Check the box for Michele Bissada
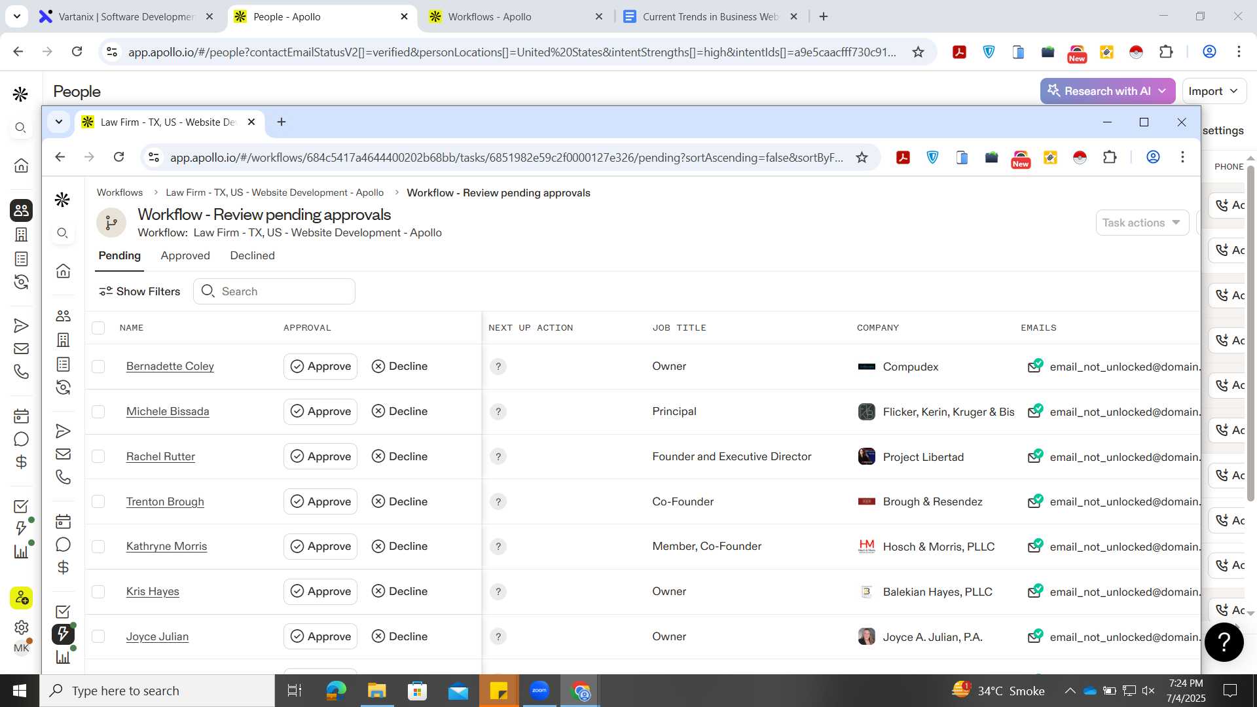Screen dimensions: 1257x707 coord(98,412)
